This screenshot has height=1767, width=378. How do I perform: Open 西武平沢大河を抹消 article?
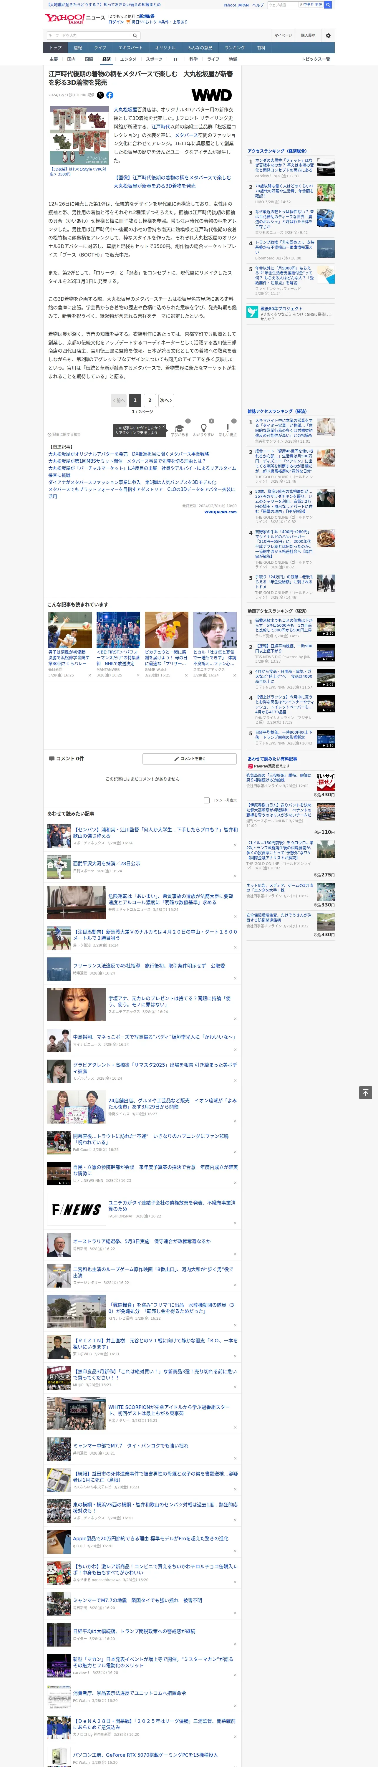(x=106, y=863)
